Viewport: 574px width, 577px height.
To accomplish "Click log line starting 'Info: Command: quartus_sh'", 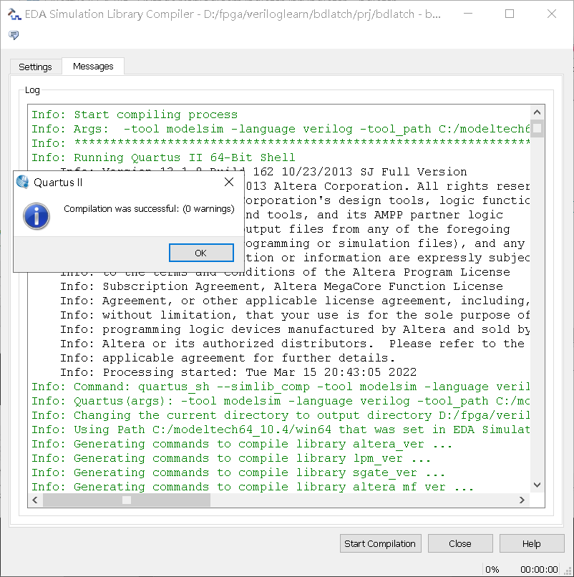I will click(281, 387).
